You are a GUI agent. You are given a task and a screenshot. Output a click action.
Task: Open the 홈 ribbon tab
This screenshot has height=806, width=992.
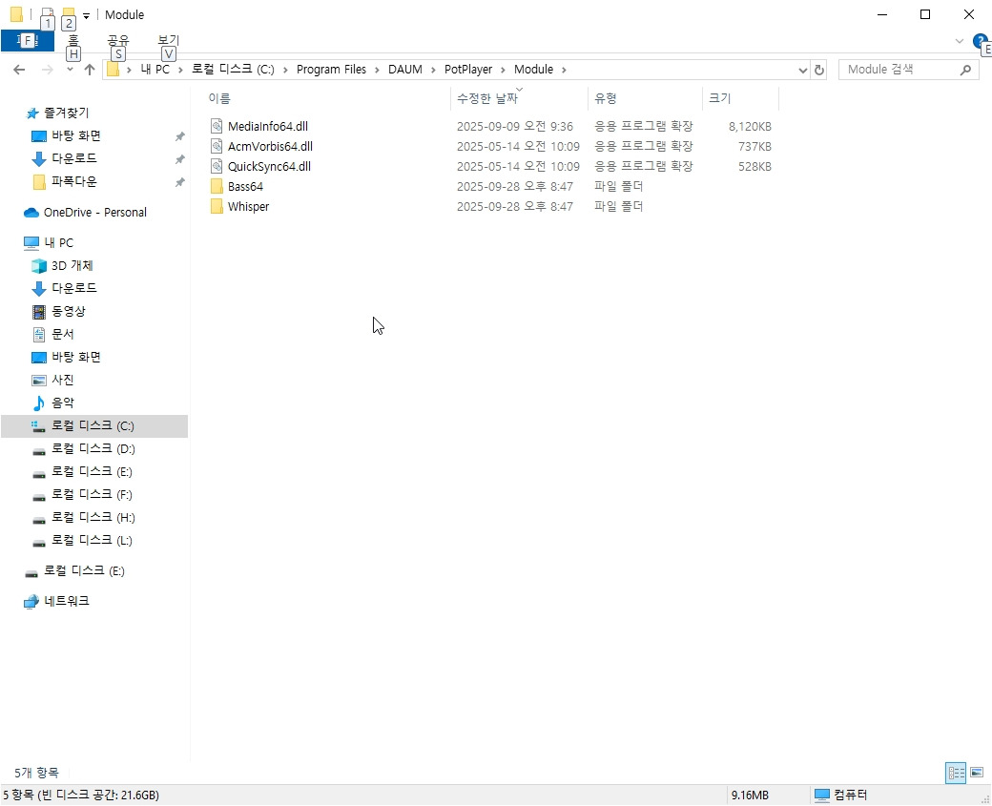(x=73, y=40)
